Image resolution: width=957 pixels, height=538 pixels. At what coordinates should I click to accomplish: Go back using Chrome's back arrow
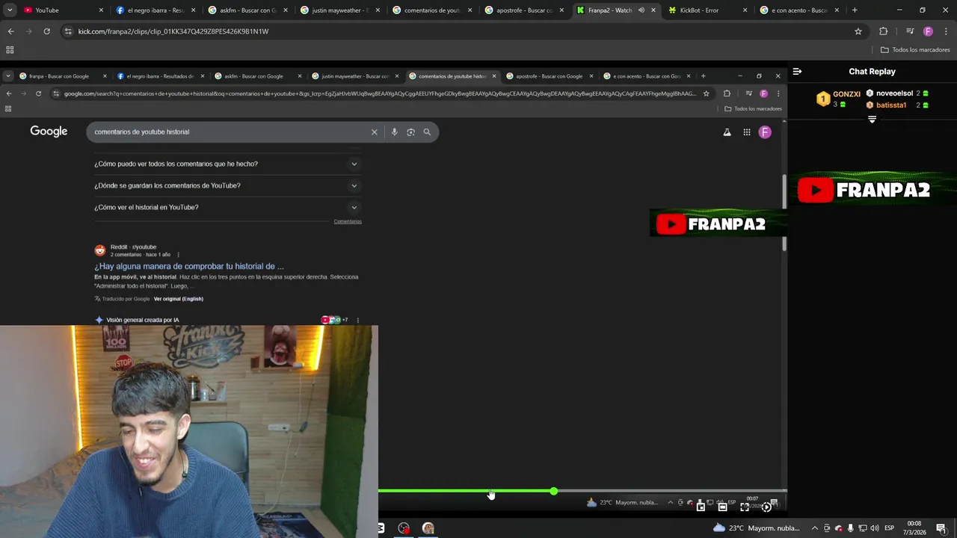[x=10, y=31]
